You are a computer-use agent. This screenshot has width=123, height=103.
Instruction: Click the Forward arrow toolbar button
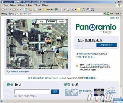coord(14,9)
